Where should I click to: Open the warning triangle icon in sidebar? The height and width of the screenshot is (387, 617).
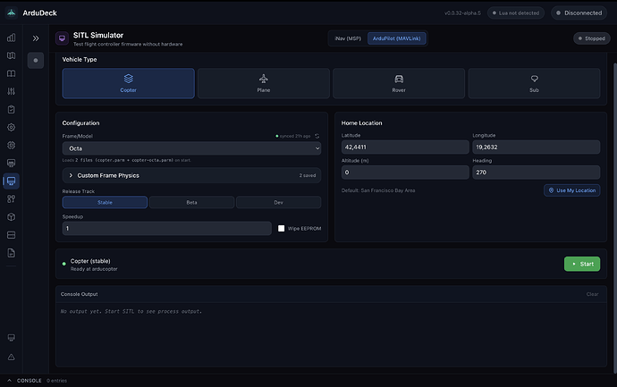[x=12, y=358]
